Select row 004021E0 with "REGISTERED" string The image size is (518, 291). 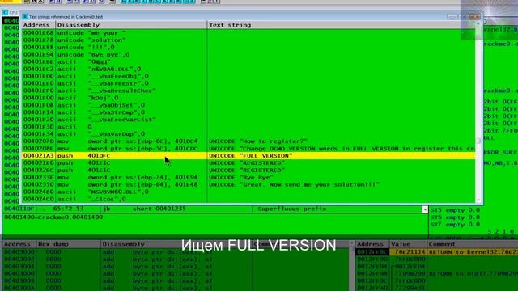tap(248, 163)
